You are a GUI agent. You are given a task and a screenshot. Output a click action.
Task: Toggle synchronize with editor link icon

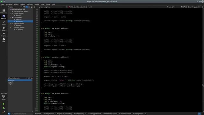(26, 7)
